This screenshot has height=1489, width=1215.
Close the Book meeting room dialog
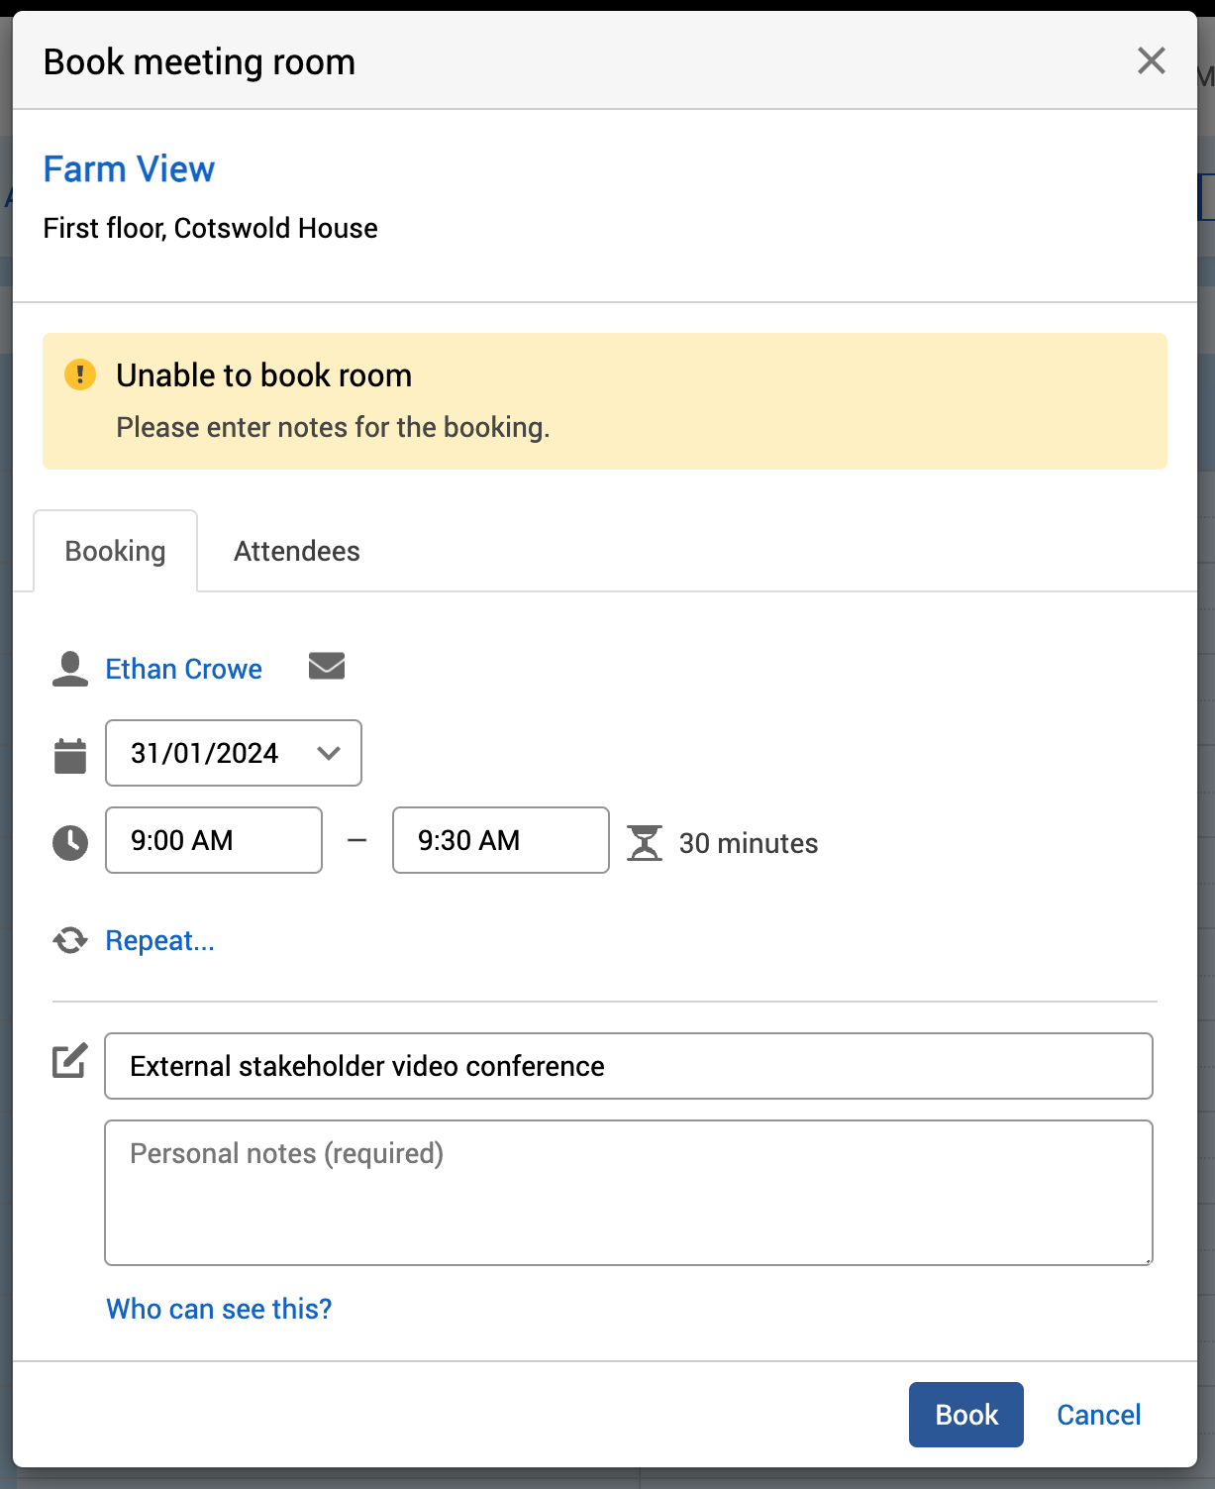pos(1151,61)
